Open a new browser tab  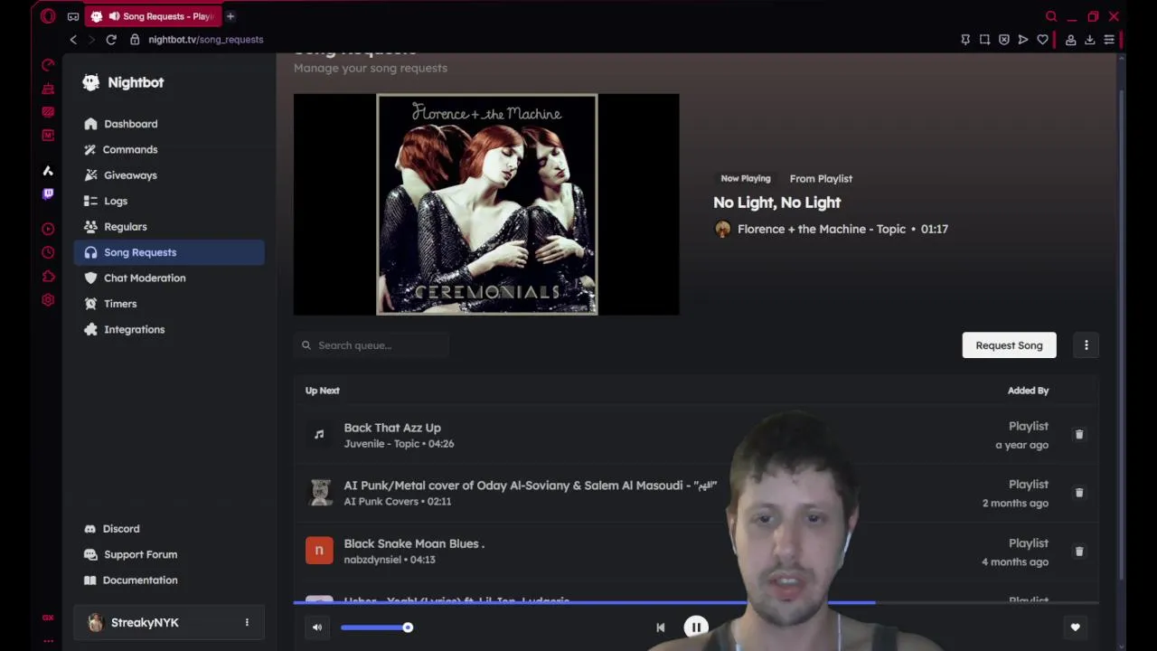tap(230, 16)
